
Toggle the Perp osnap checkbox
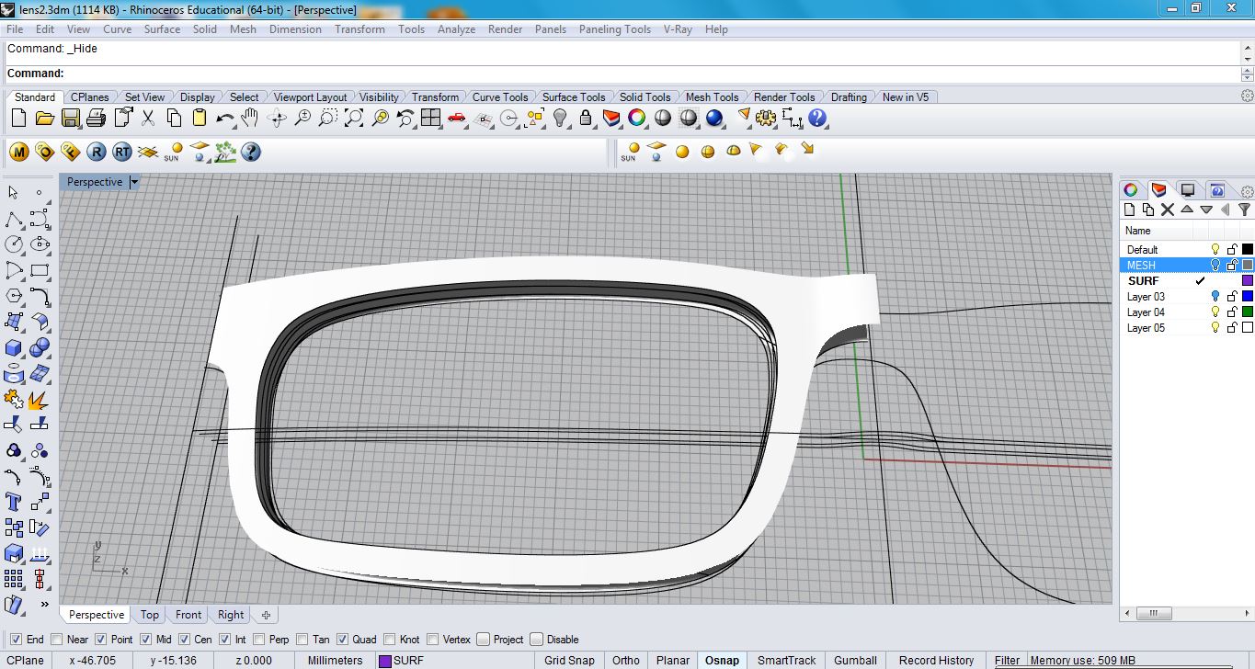click(x=259, y=640)
